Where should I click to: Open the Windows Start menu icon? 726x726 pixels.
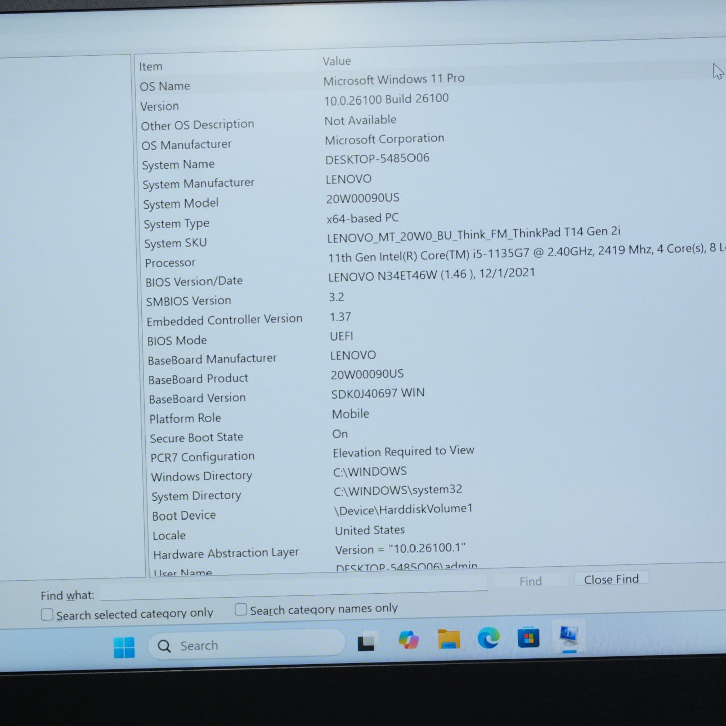[x=124, y=647]
